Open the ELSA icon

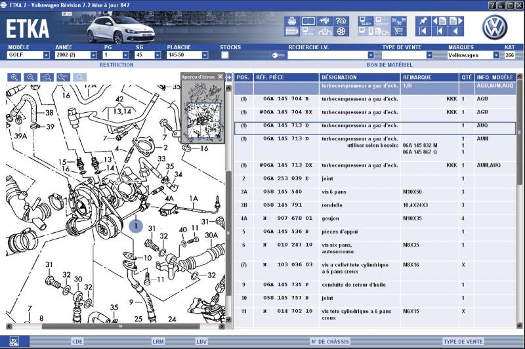(366, 22)
